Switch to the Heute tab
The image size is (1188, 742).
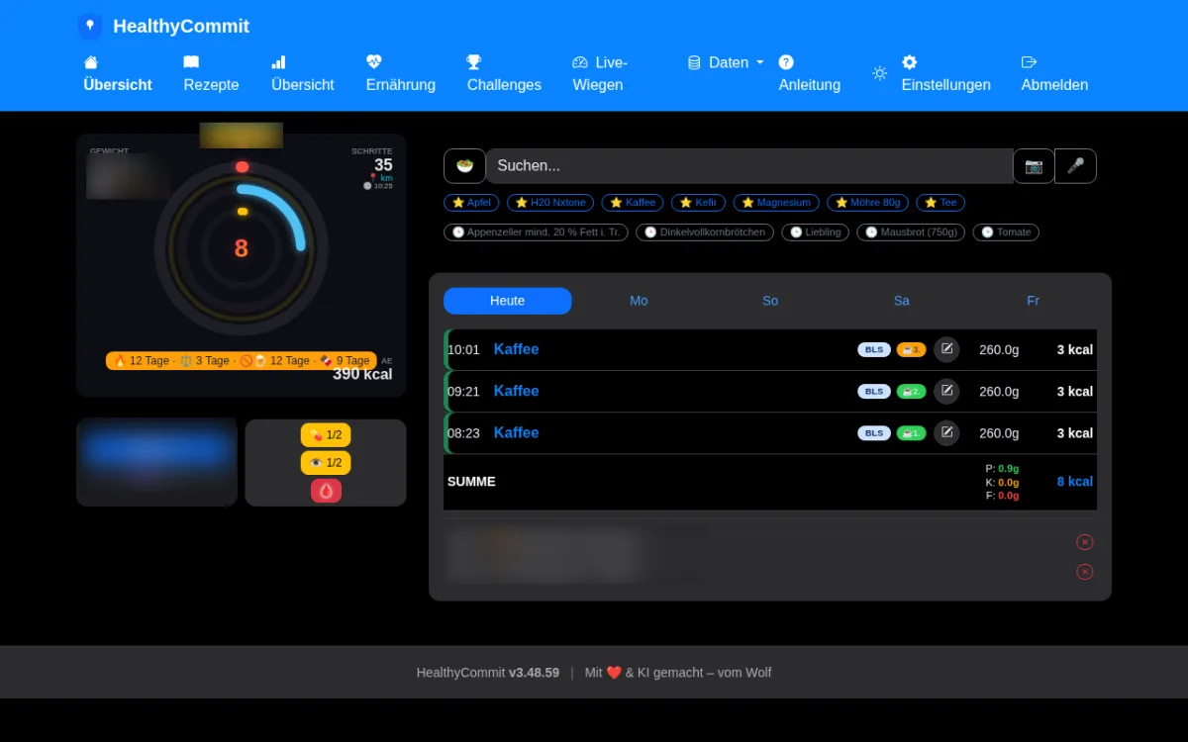coord(507,301)
